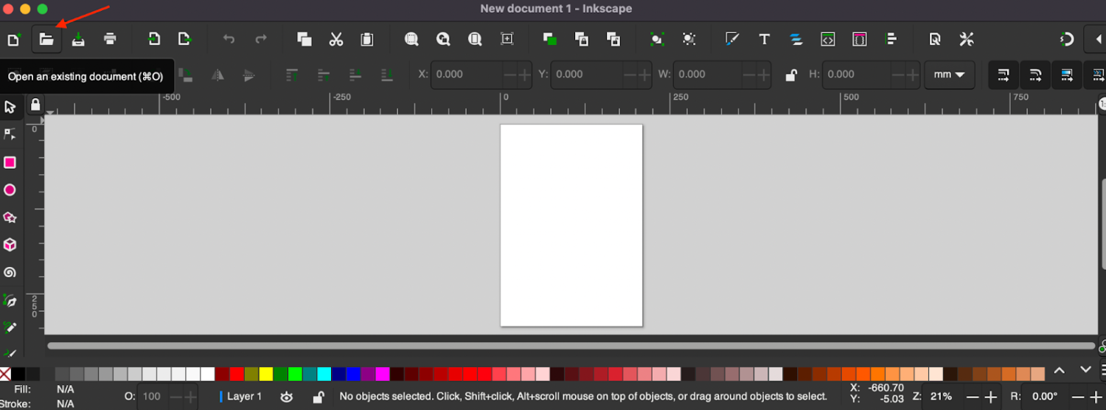Click the Open existing document icon
1106x410 pixels.
point(46,39)
